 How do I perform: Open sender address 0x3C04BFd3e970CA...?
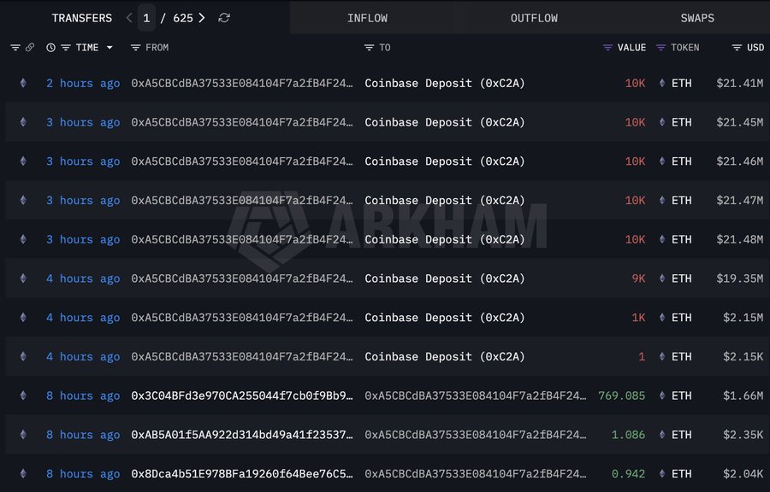pyautogui.click(x=241, y=395)
